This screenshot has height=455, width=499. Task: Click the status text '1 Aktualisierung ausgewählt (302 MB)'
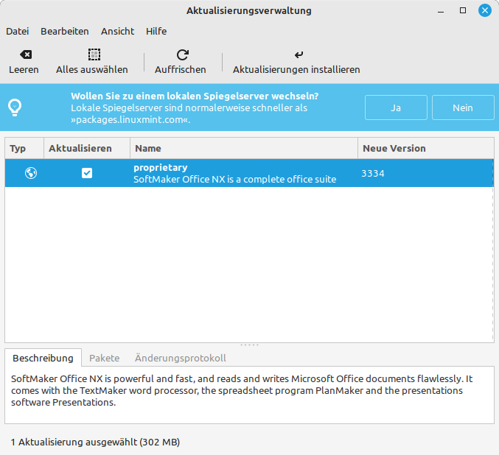96,442
